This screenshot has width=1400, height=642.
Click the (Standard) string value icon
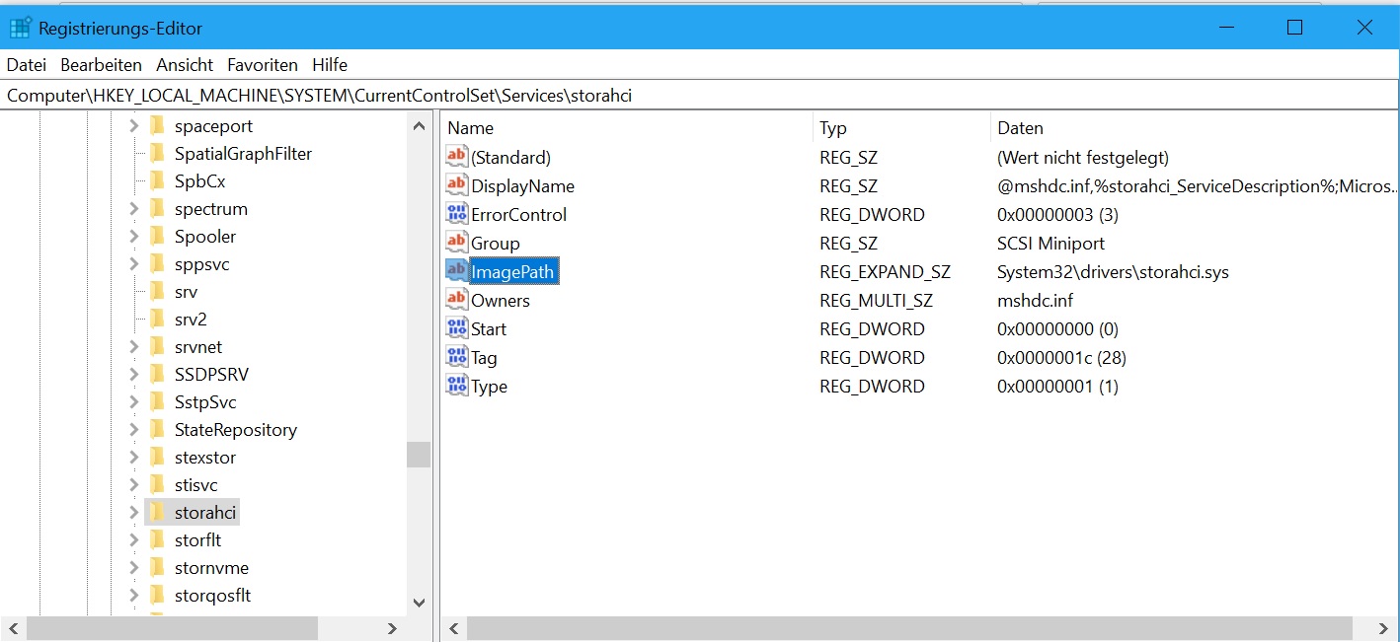[456, 157]
